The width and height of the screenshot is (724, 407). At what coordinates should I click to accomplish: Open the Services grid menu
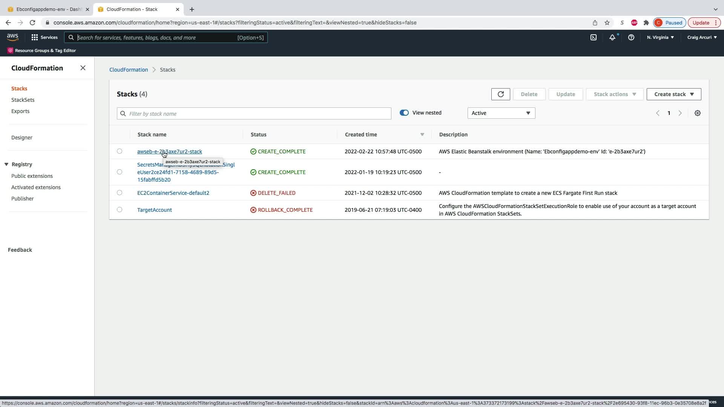(44, 37)
